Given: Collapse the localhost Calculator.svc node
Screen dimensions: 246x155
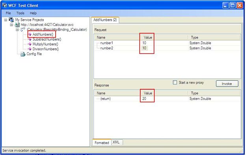Looking at the screenshot, I should [x=11, y=25].
